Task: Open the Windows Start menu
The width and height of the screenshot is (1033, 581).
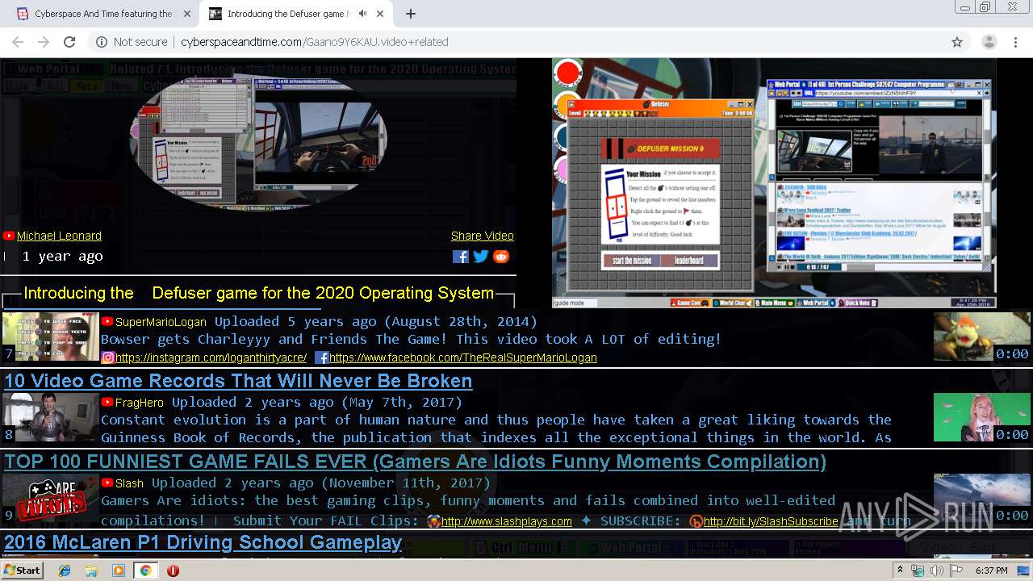Action: pyautogui.click(x=22, y=571)
